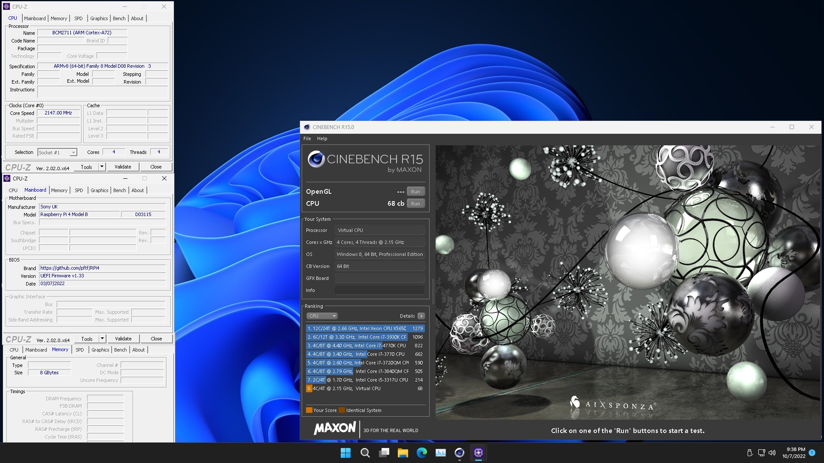Viewport: 824px width, 463px height.
Task: Open SPD tab in top CPU-Z
Action: [x=79, y=18]
